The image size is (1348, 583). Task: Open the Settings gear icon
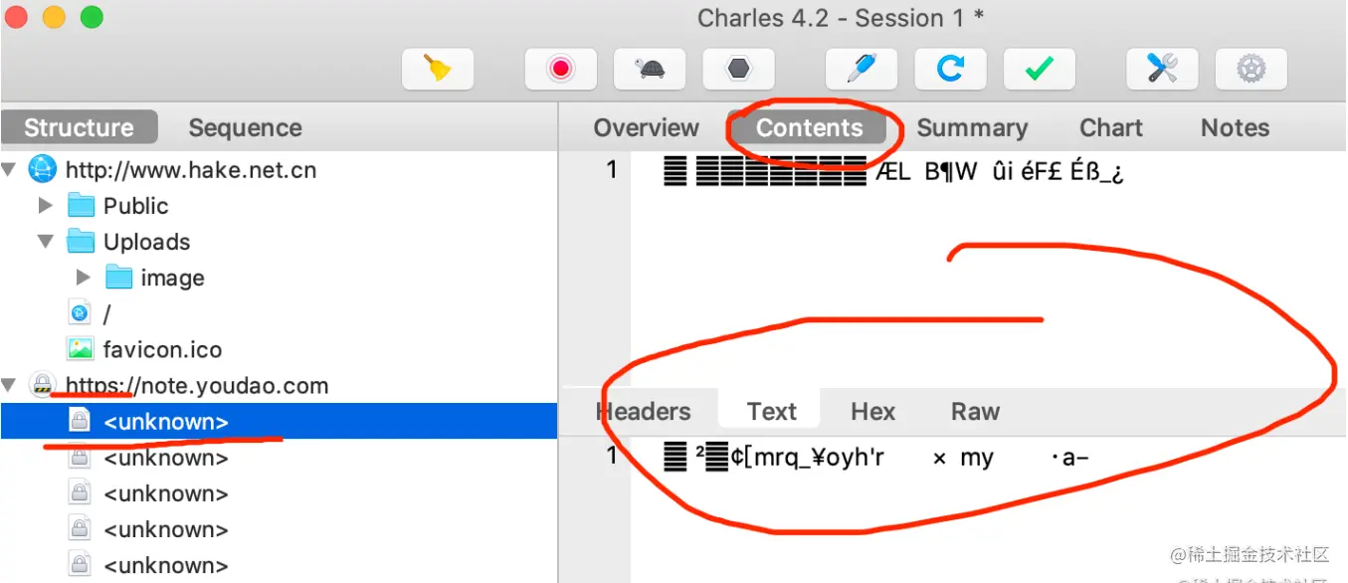point(1251,69)
